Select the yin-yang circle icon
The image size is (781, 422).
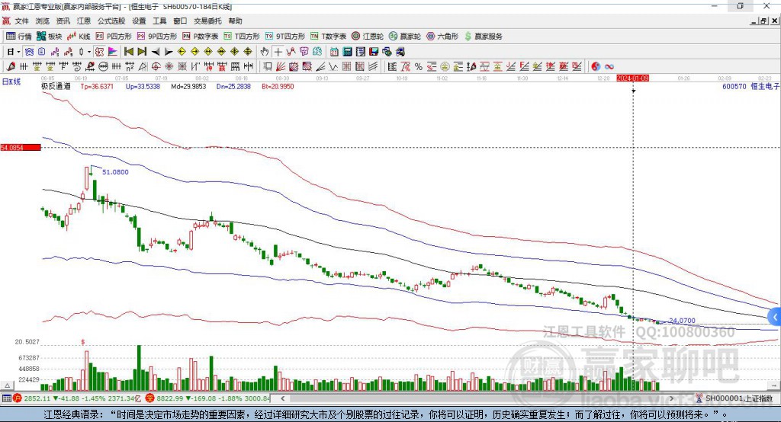click(x=596, y=67)
